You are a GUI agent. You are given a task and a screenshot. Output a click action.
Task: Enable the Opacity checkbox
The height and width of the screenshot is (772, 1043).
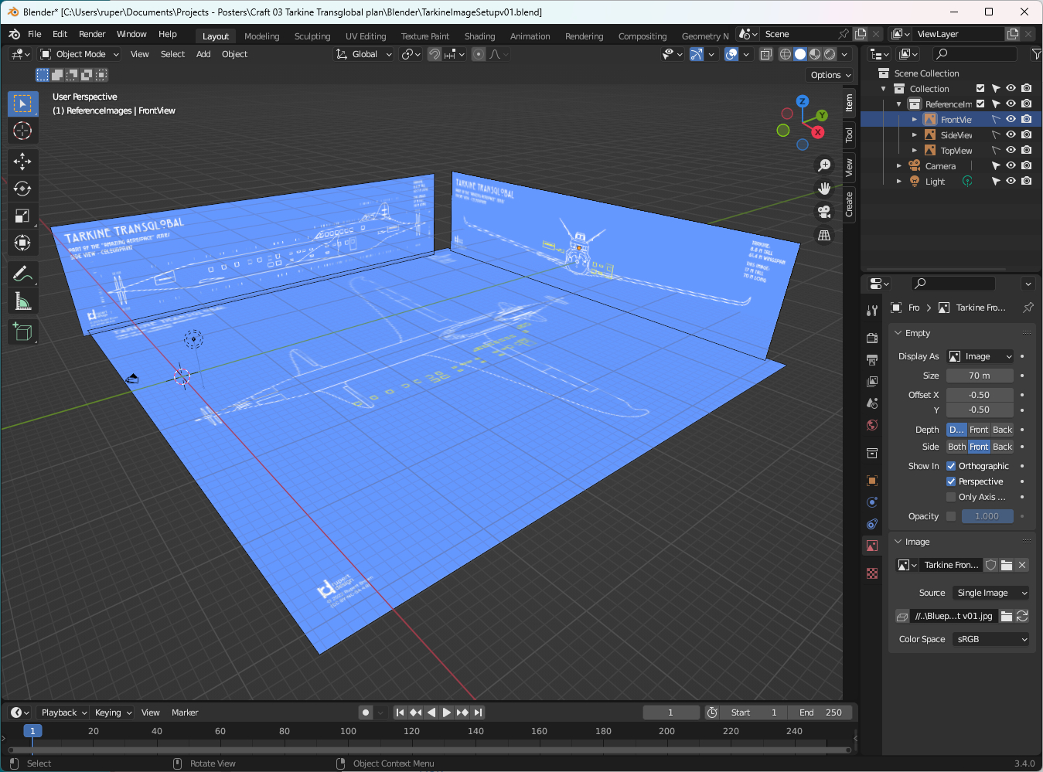pos(951,516)
